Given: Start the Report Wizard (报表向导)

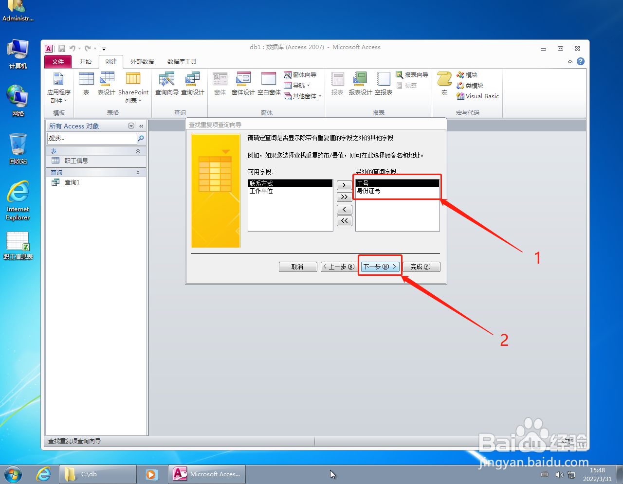Looking at the screenshot, I should point(412,75).
